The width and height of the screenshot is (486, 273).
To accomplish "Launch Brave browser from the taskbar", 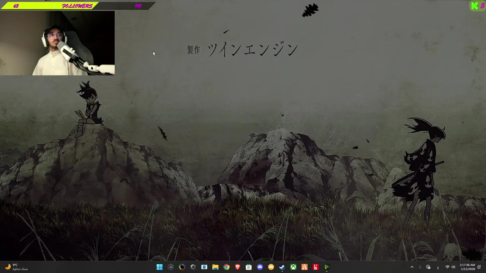I will (238, 267).
